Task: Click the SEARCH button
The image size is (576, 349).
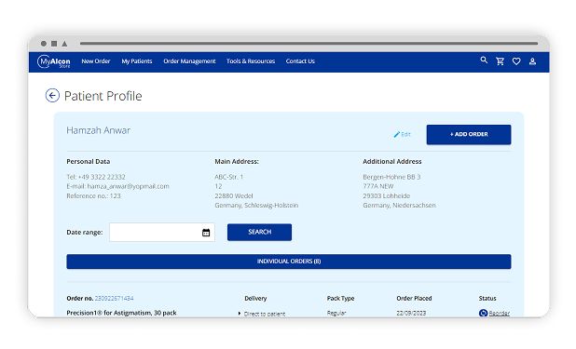Action: click(x=259, y=233)
